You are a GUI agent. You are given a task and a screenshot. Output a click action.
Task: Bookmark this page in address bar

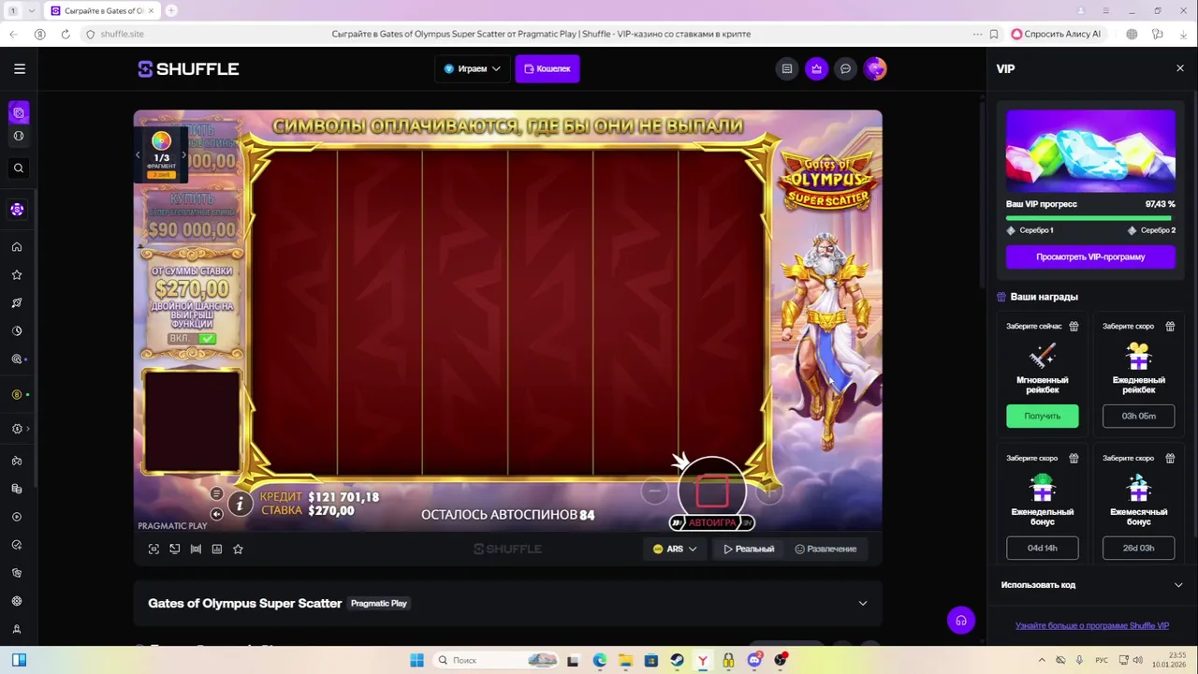[993, 34]
